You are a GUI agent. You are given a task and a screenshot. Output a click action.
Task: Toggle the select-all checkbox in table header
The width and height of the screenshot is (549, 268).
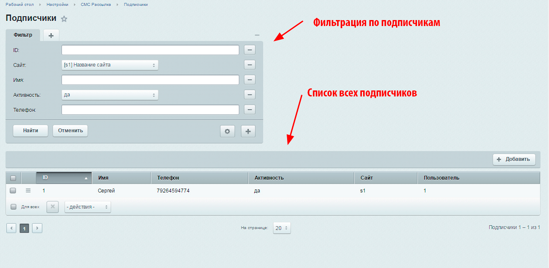pyautogui.click(x=13, y=178)
